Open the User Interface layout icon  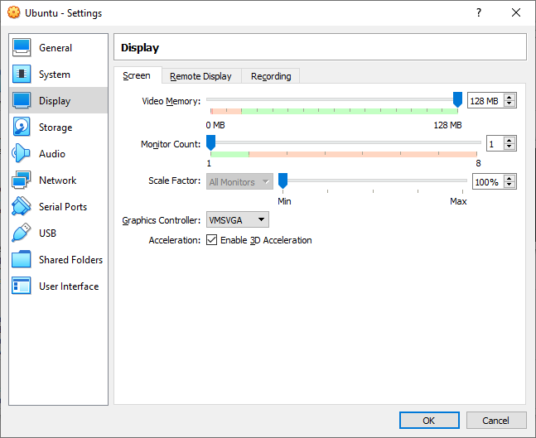pyautogui.click(x=22, y=286)
